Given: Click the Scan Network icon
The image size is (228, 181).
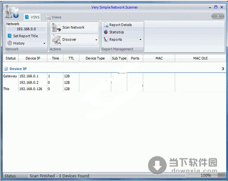Looking at the screenshot, I should (57, 27).
